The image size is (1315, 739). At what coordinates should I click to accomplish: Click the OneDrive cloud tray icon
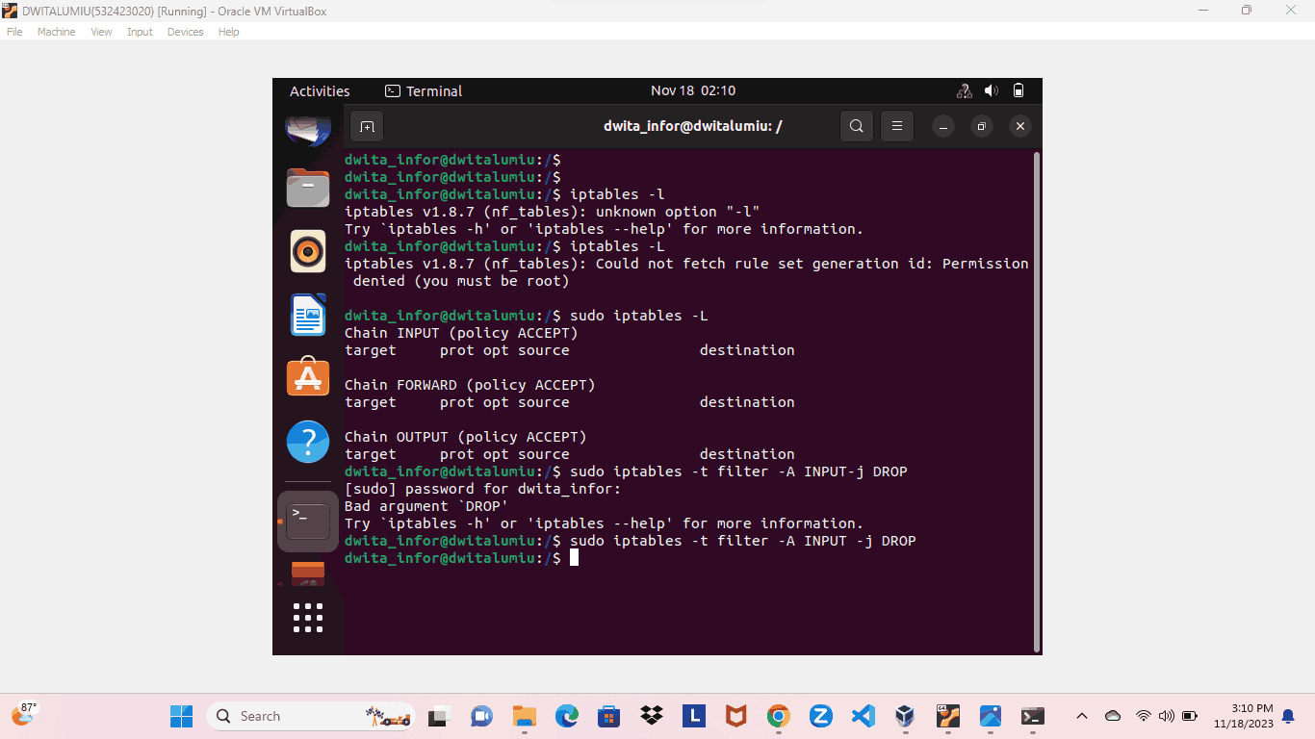tap(1113, 716)
